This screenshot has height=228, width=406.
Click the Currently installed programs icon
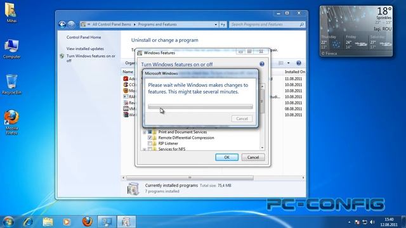[x=133, y=188]
